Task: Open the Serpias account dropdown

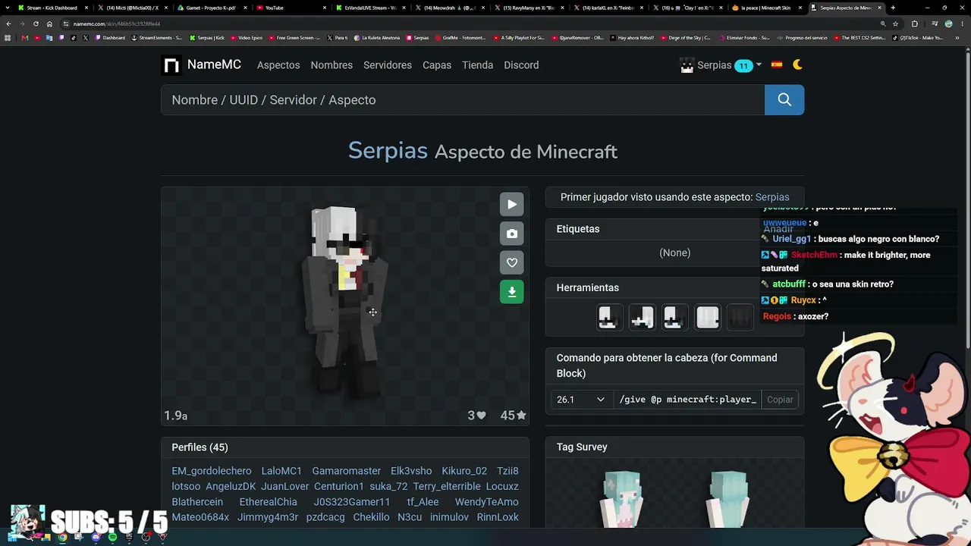Action: click(x=721, y=65)
